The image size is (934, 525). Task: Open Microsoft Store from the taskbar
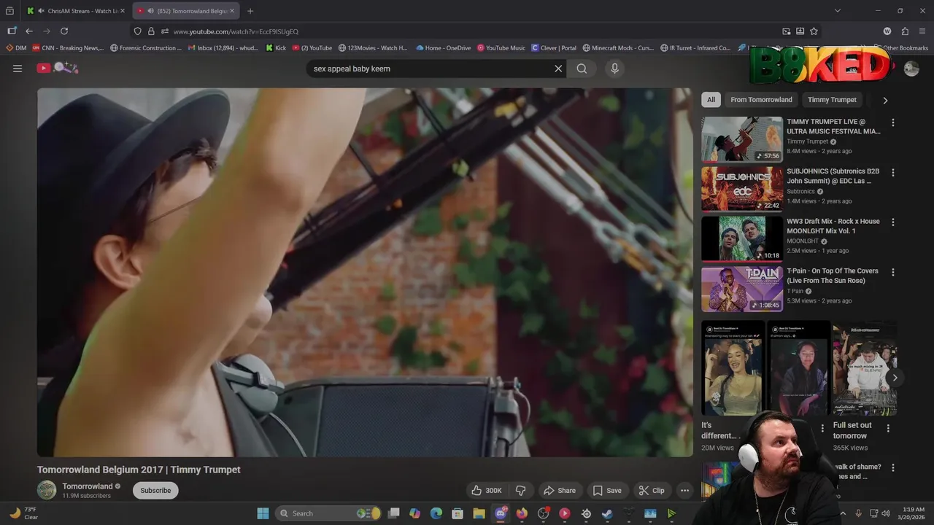pyautogui.click(x=458, y=513)
